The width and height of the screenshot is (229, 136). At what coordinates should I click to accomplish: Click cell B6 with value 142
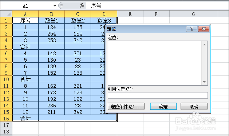52,53
